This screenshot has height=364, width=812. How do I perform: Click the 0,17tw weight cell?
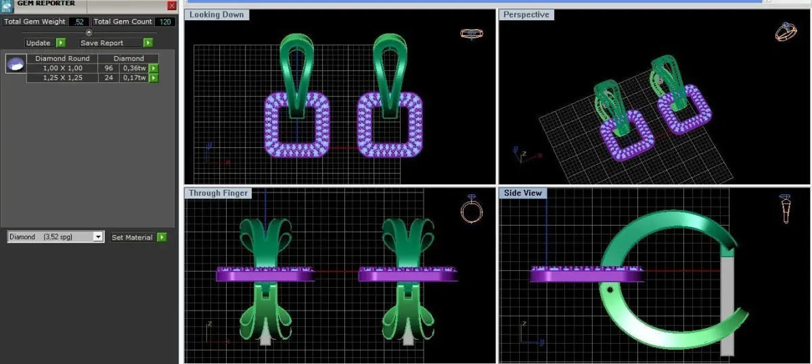[x=134, y=78]
